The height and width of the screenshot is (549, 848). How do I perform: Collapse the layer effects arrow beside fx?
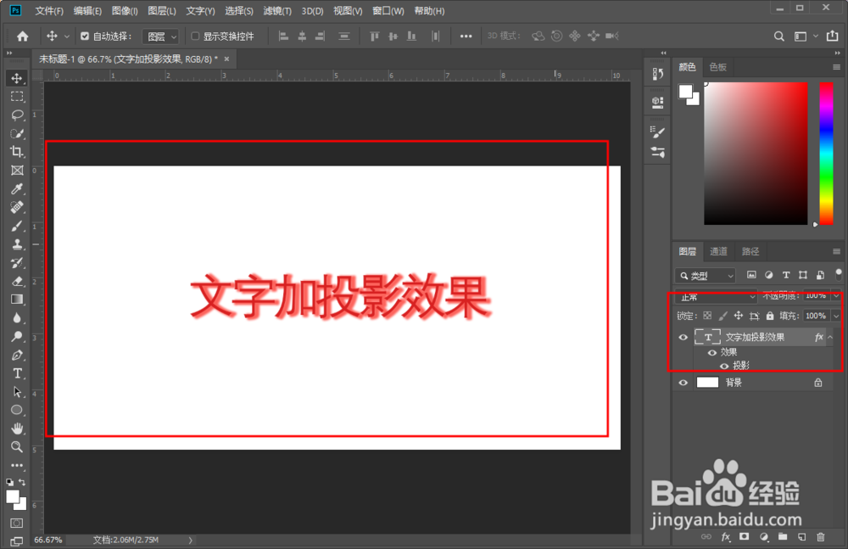830,338
